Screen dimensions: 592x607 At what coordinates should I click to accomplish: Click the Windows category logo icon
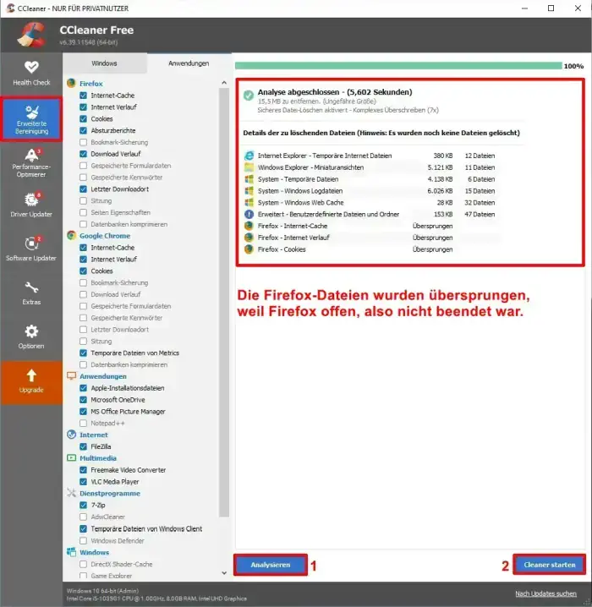[71, 552]
